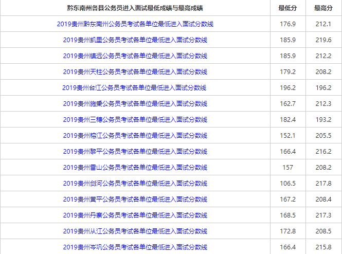Click the table title header 黔东南州各县公务员进入面试

135,8
